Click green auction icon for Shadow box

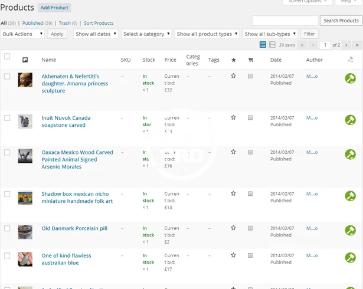pos(350,196)
